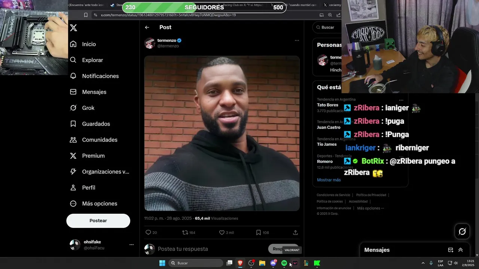Open termenzo profile avatar on post
Image resolution: width=479 pixels, height=269 pixels.
point(150,43)
